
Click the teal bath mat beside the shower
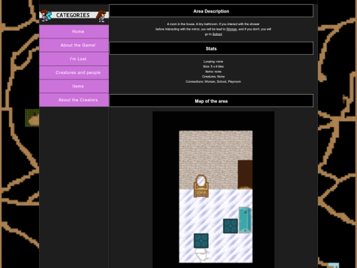pos(230,226)
